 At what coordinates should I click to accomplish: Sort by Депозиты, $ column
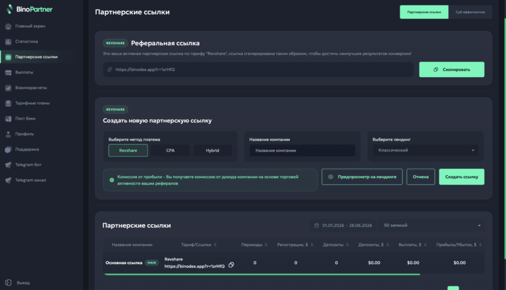pyautogui.click(x=387, y=245)
